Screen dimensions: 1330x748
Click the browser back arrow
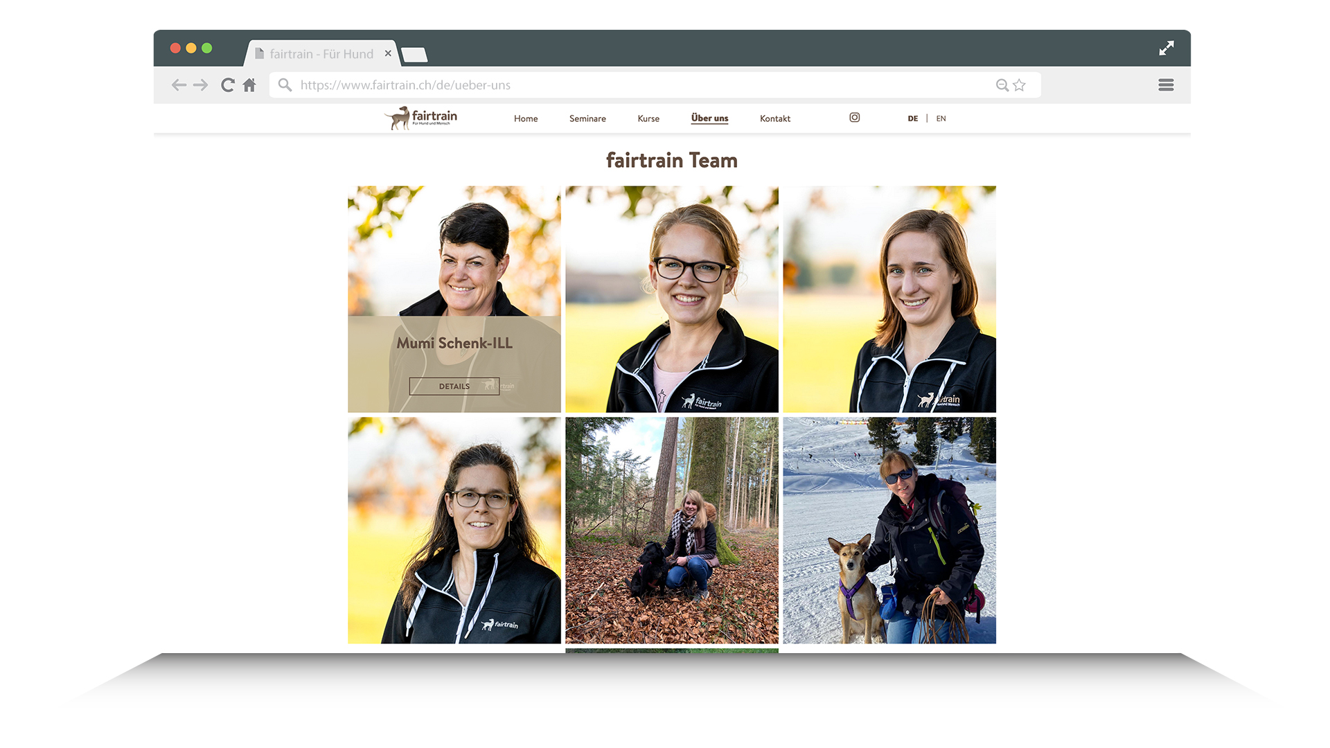pyautogui.click(x=179, y=84)
